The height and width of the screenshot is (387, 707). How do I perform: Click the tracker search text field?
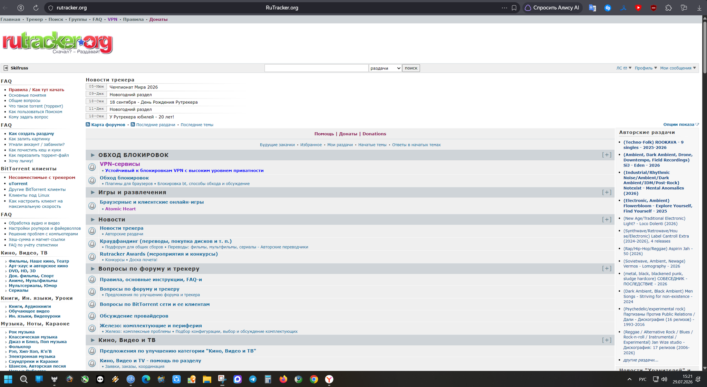tap(317, 68)
